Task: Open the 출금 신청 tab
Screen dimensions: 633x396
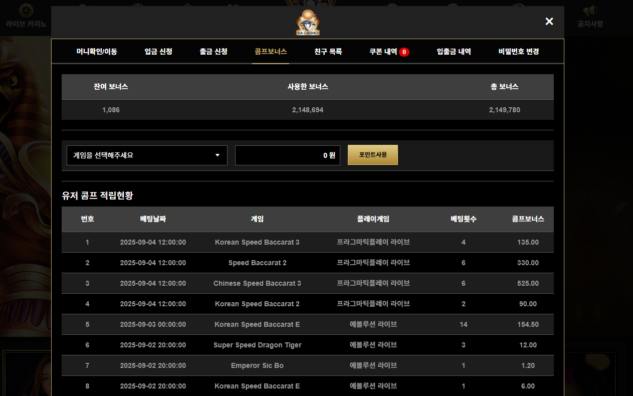Action: (x=214, y=51)
